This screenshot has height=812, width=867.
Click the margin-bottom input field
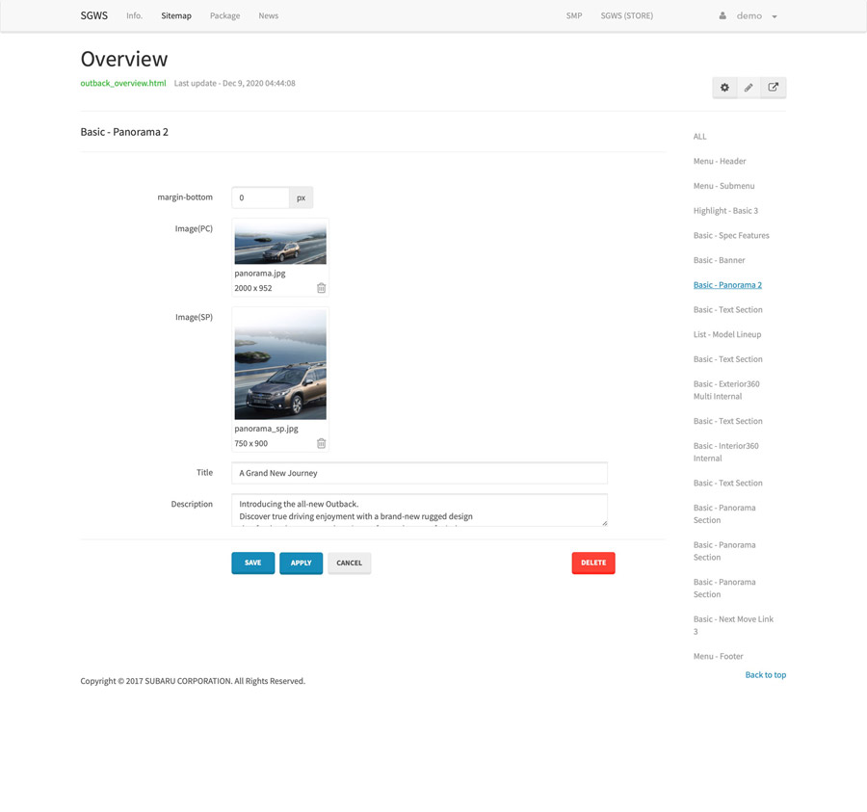click(x=260, y=197)
